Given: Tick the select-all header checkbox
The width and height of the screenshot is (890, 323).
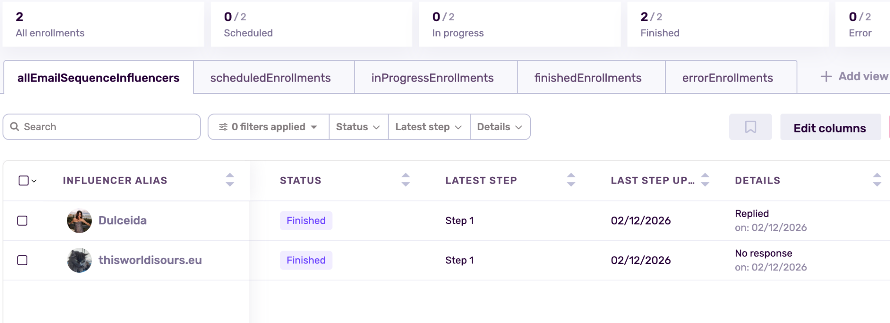Looking at the screenshot, I should 23,181.
